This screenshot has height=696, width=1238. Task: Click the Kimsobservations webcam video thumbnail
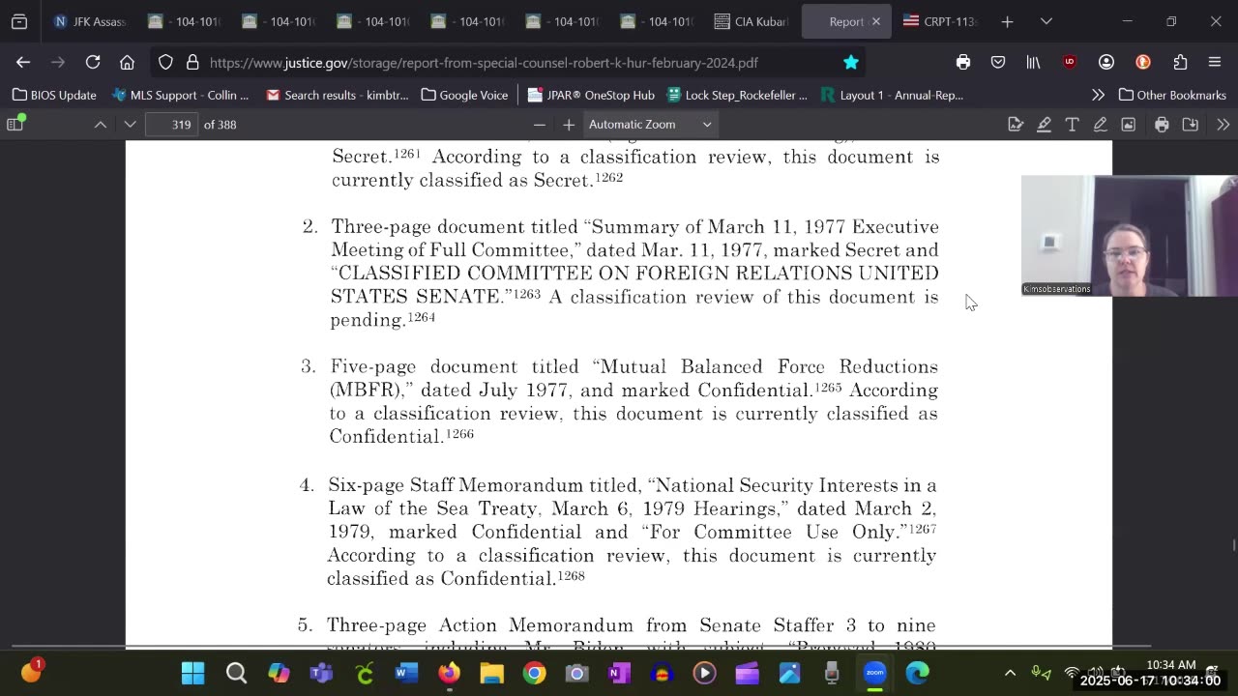click(1130, 235)
